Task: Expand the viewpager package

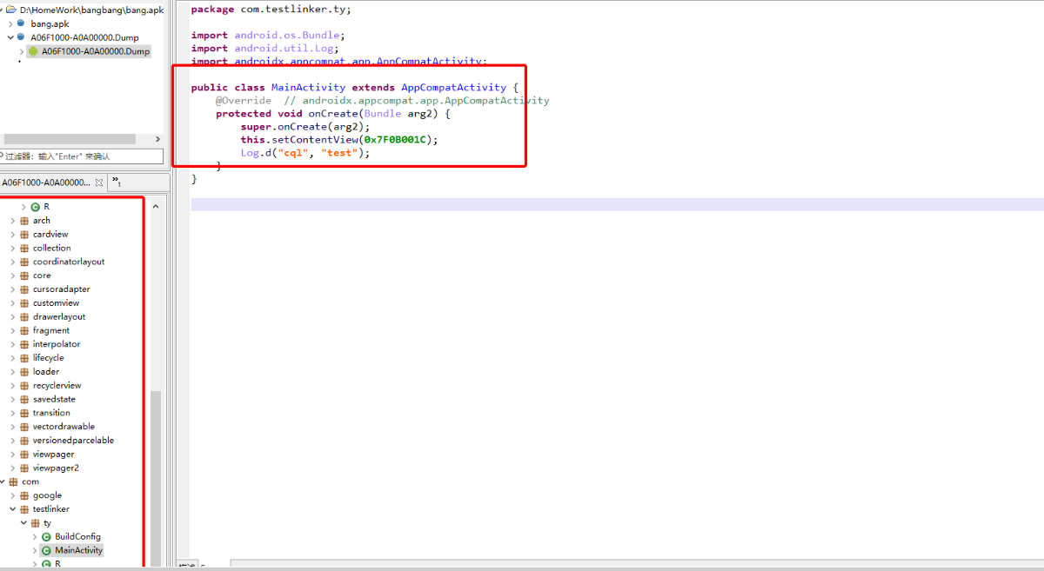Action: tap(12, 455)
